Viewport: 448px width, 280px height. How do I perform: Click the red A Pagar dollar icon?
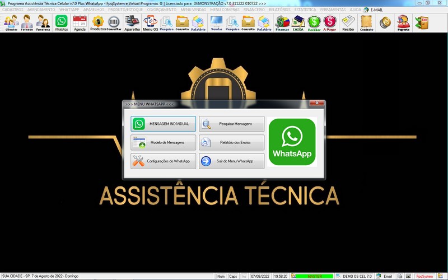pyautogui.click(x=330, y=23)
